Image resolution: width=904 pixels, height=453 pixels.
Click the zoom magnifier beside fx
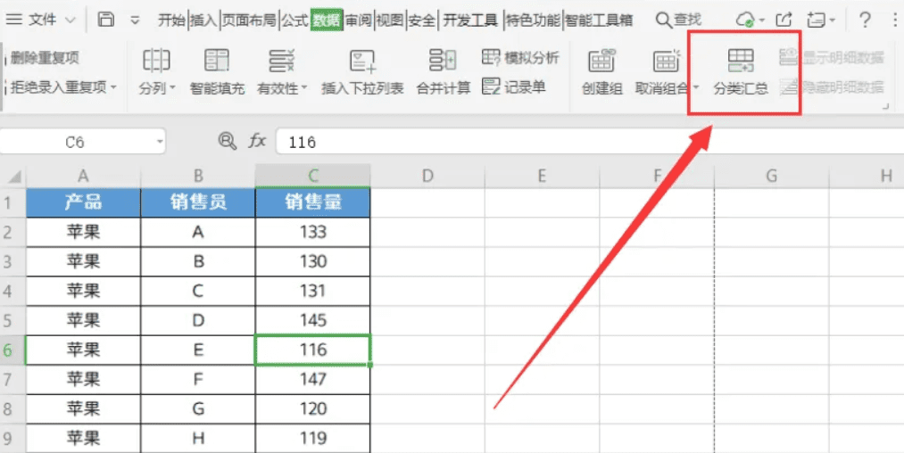228,141
